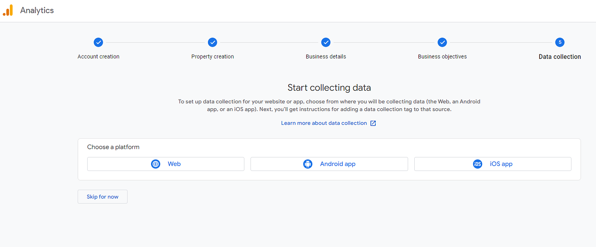Viewport: 596px width, 247px height.
Task: Open Learn more about data collection
Action: (x=323, y=123)
